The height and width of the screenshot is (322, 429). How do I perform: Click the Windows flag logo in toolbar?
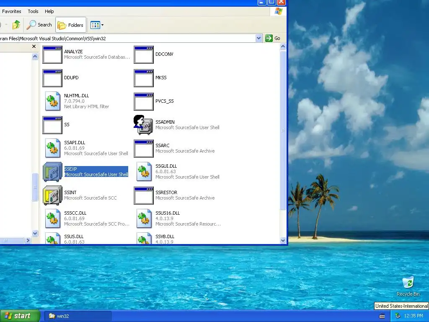(x=279, y=11)
